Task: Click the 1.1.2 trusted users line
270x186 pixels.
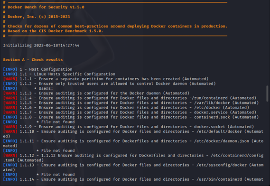Action: click(x=109, y=84)
